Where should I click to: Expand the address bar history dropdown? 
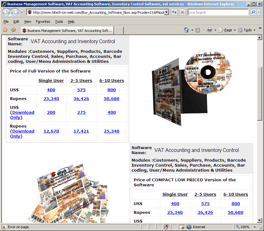[167, 12]
